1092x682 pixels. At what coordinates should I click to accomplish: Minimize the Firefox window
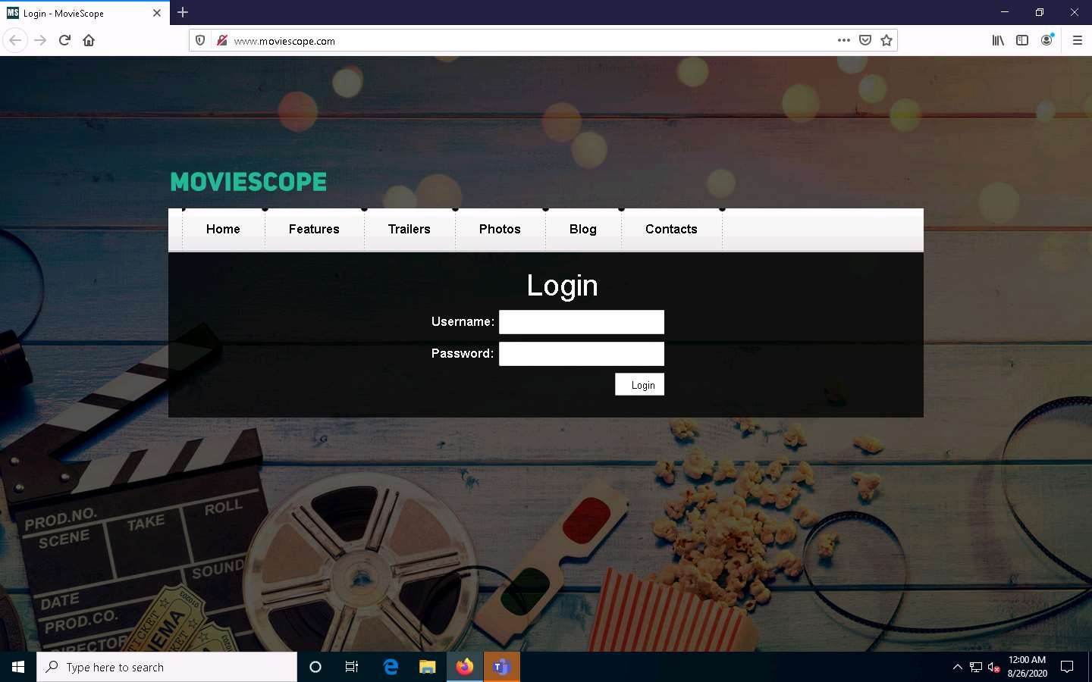[1005, 12]
